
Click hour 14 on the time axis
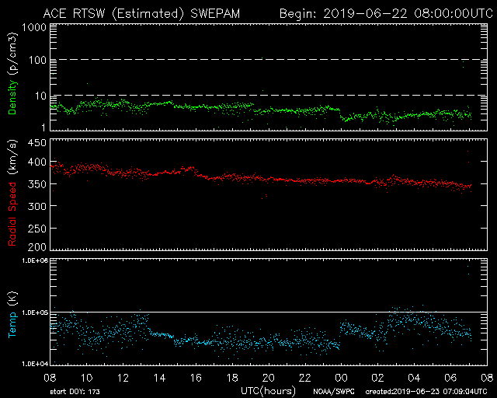(159, 377)
